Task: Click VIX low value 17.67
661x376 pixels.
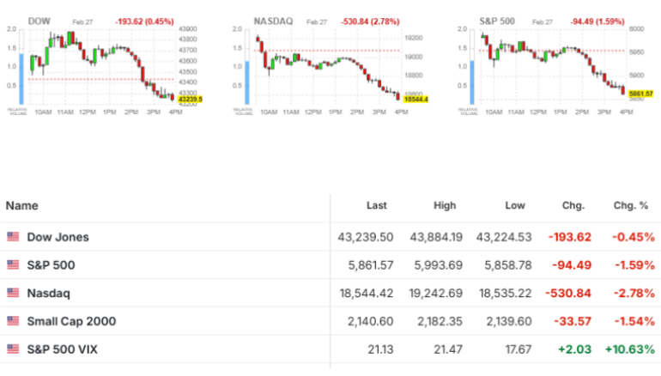Action: pyautogui.click(x=518, y=349)
